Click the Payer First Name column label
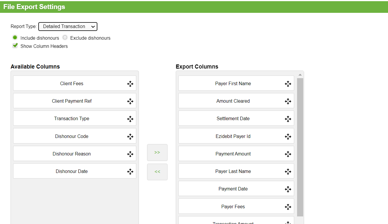 tap(233, 84)
